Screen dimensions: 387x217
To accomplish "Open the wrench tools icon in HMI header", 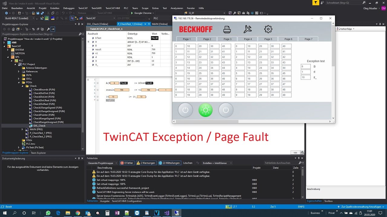I will click(x=247, y=29).
